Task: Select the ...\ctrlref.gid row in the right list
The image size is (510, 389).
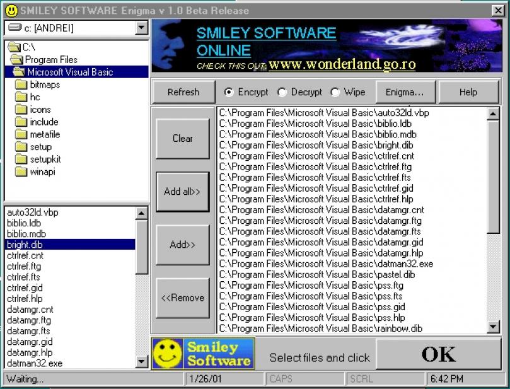Action: point(352,189)
